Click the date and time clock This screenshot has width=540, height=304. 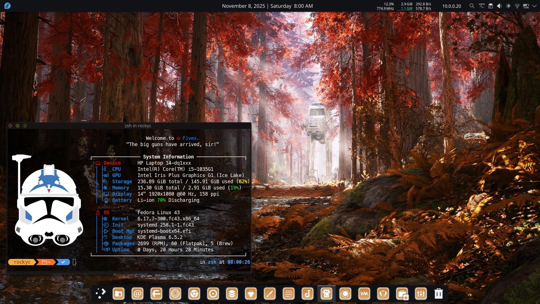pyautogui.click(x=267, y=6)
